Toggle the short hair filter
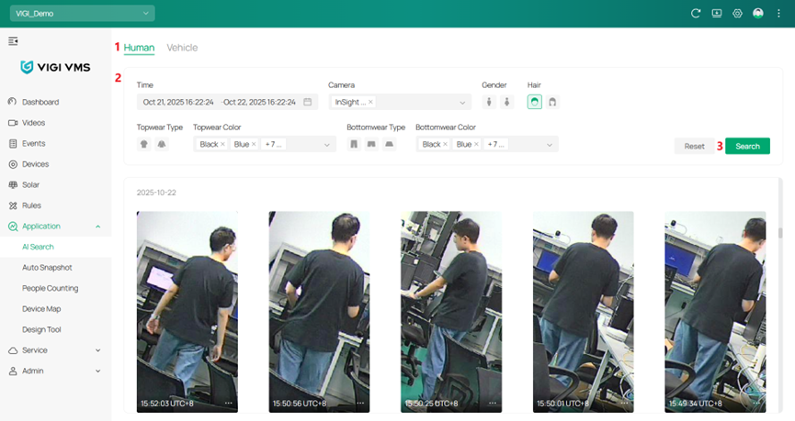 point(534,102)
